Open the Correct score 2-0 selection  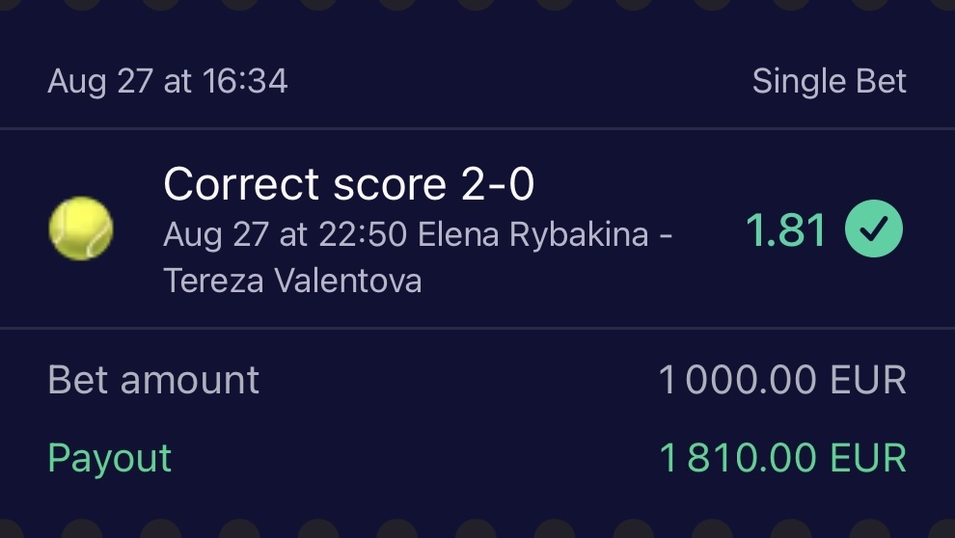pos(348,184)
